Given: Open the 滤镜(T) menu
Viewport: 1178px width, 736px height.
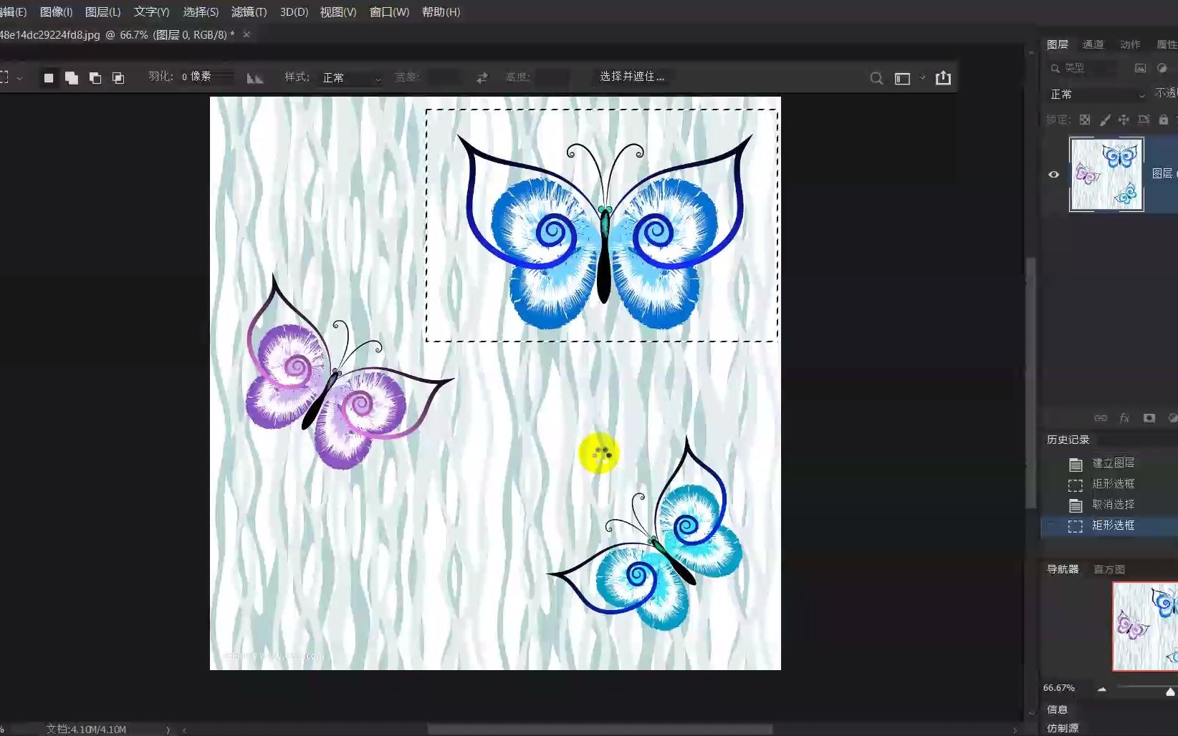Looking at the screenshot, I should pos(249,11).
